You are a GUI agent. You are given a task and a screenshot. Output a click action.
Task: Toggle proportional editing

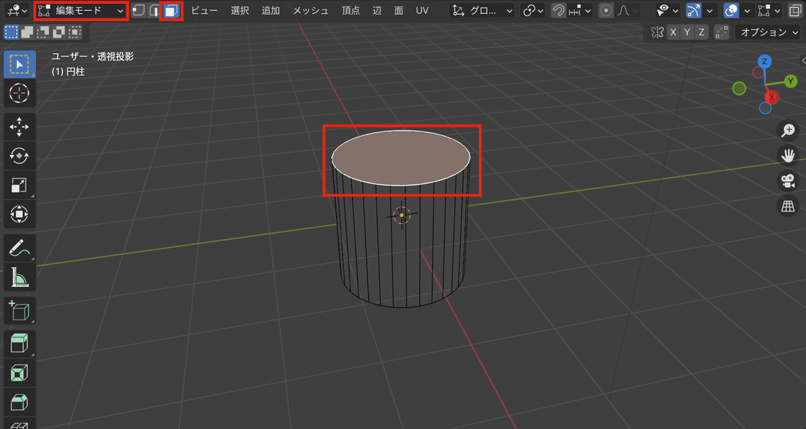[x=606, y=11]
